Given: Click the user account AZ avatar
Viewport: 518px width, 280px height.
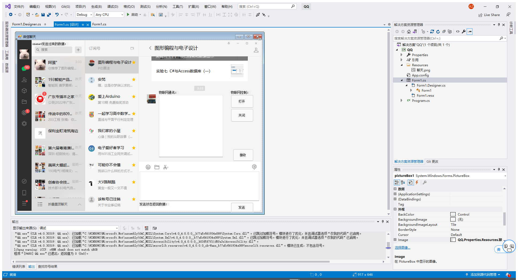Looking at the screenshot, I should [471, 6].
